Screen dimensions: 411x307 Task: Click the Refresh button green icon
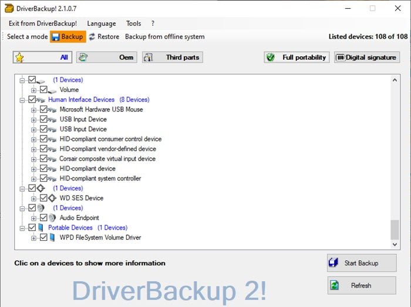(x=335, y=285)
